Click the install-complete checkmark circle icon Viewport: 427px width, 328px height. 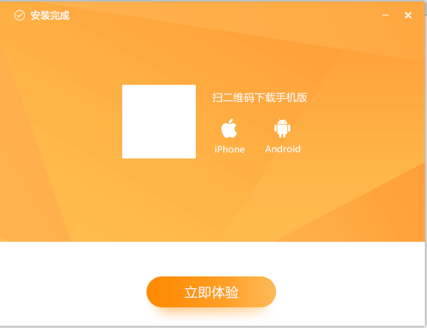pyautogui.click(x=20, y=15)
